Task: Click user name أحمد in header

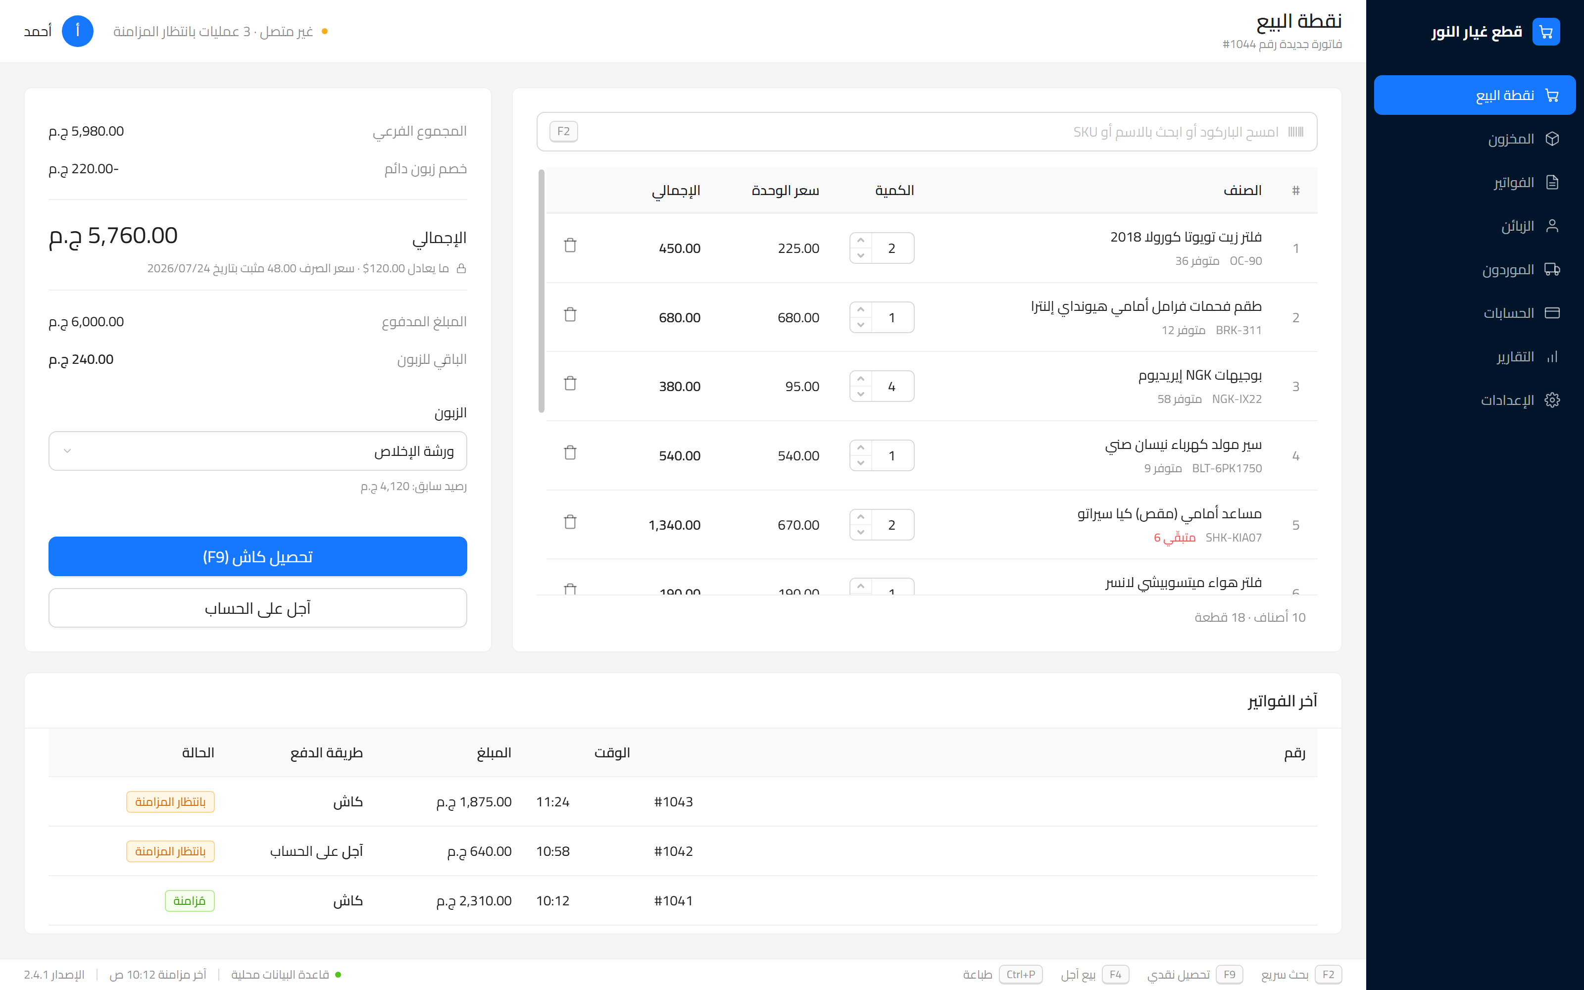Action: pyautogui.click(x=38, y=31)
